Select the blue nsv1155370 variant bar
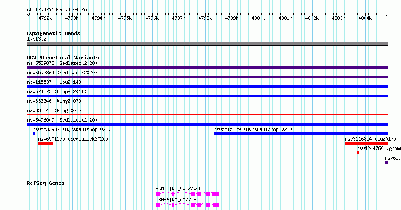 pos(207,87)
